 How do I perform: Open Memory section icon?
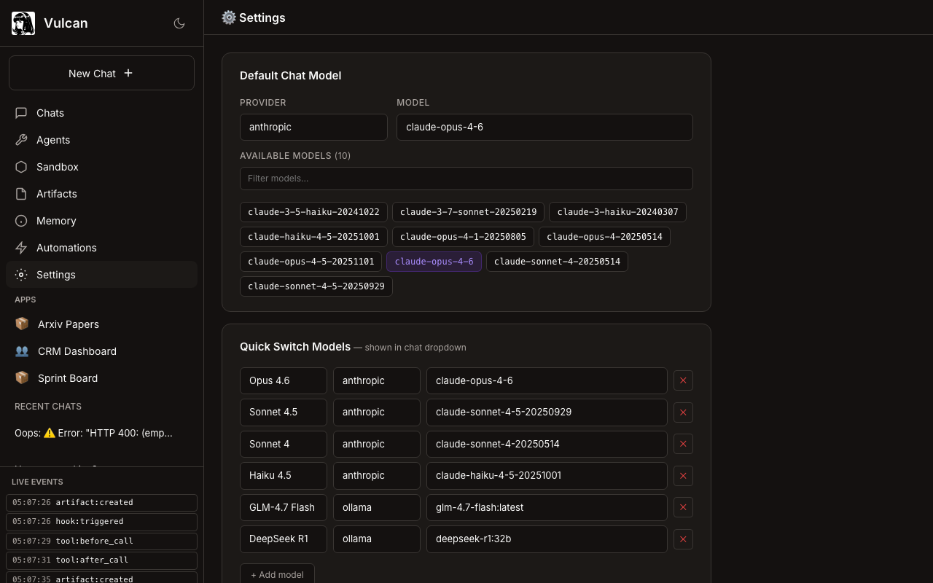click(x=21, y=221)
